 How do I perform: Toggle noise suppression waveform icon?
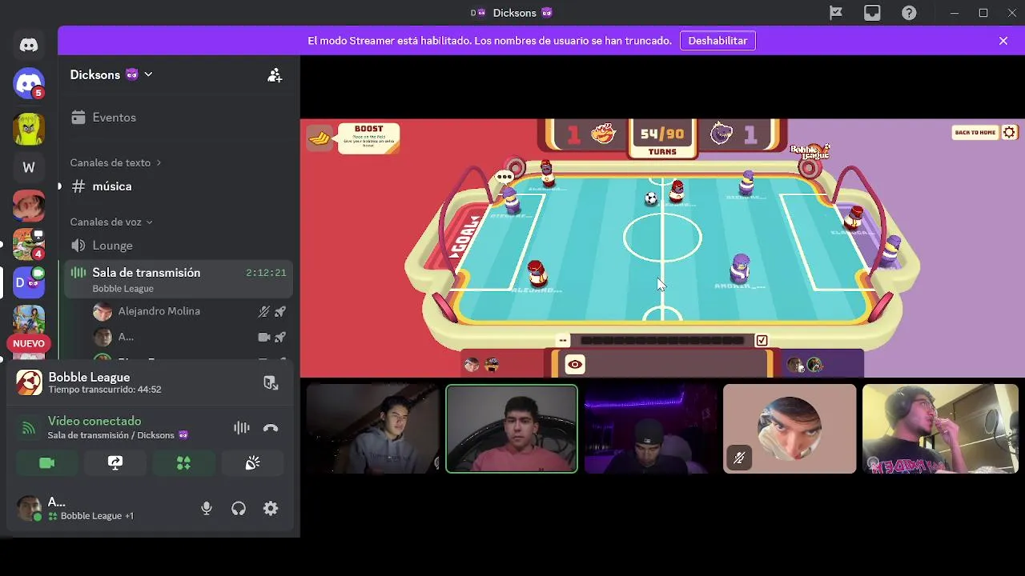point(241,428)
